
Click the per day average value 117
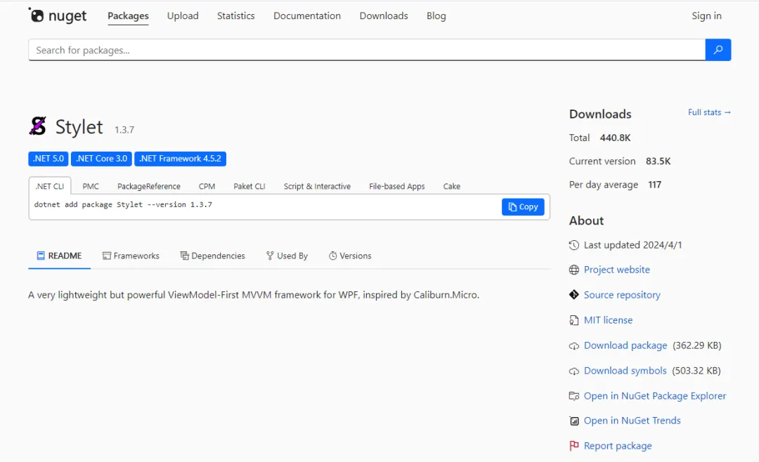(655, 185)
